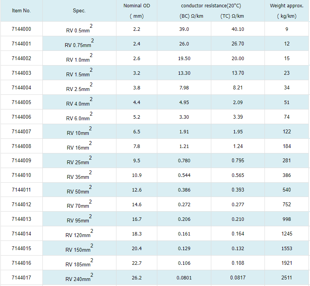Click the conductor resistance(20°C) header
Screen dimensions: 310x286
[x=211, y=6]
